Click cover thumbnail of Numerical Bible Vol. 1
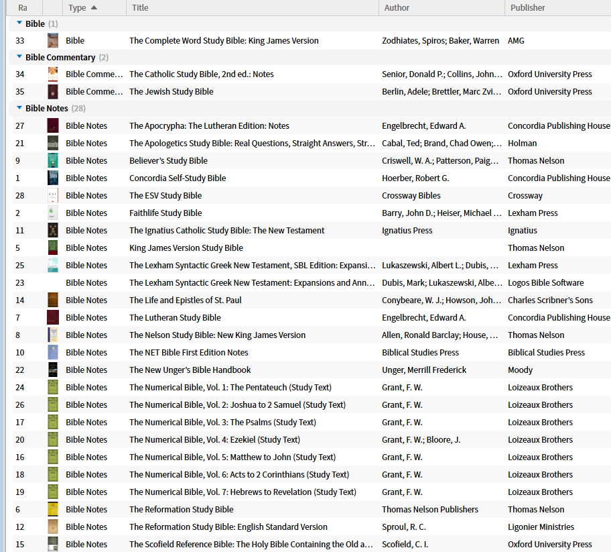611x552 pixels. point(53,388)
